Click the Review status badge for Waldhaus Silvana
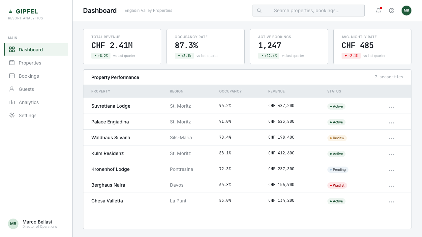Screen dimensions: 422x237 337,138
